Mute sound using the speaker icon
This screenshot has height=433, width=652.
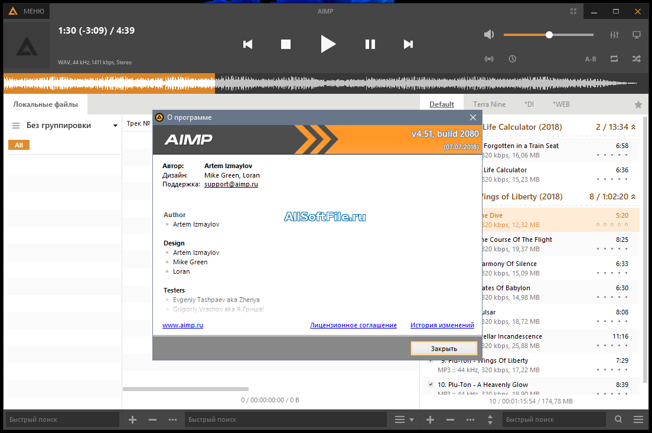489,34
